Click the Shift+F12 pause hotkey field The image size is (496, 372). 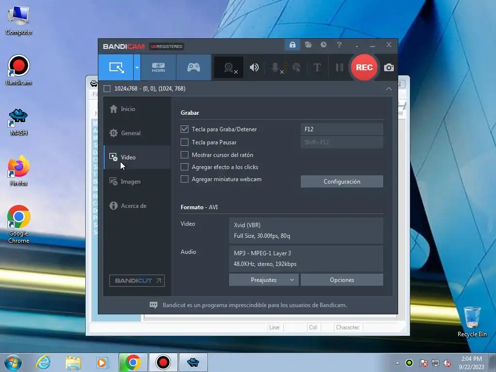coord(341,142)
